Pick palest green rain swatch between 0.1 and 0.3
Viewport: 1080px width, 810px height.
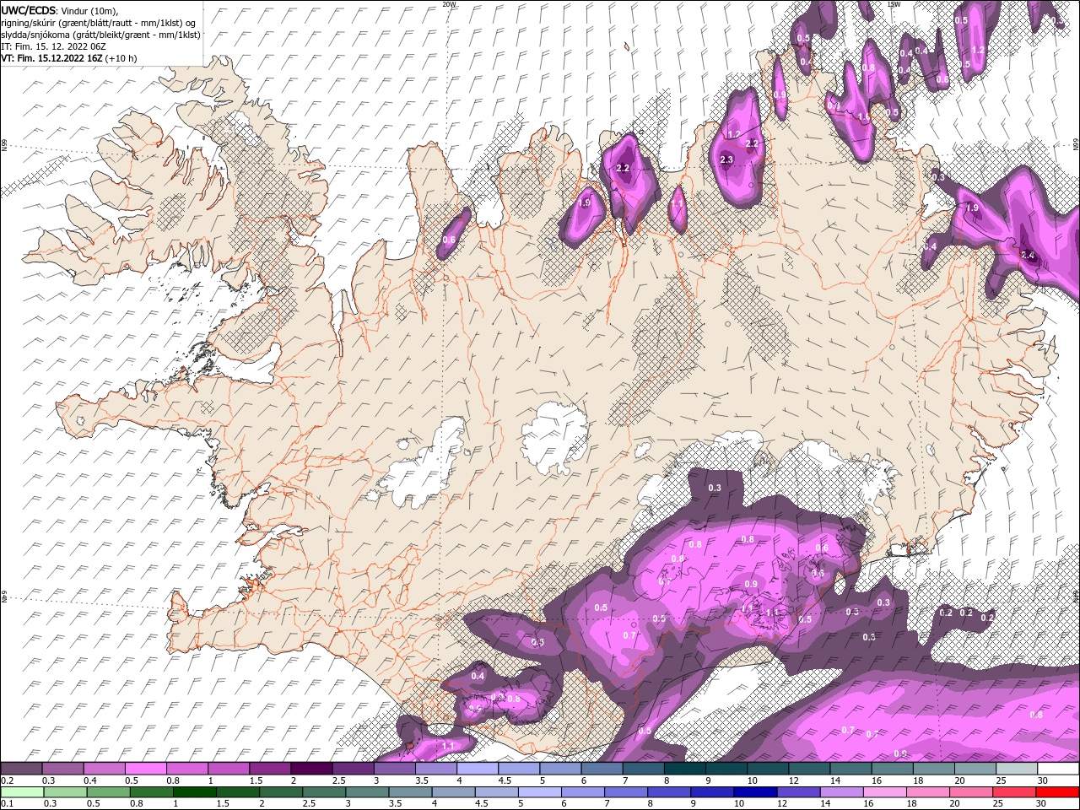22,793
